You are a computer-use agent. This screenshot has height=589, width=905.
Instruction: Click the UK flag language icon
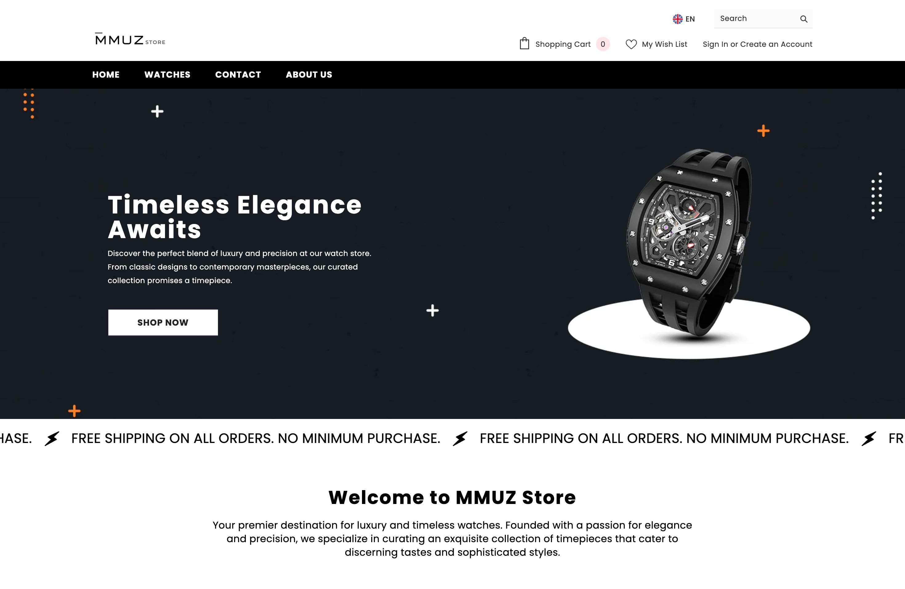(678, 19)
